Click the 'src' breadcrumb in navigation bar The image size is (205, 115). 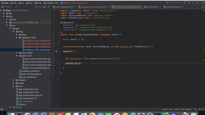point(21,3)
